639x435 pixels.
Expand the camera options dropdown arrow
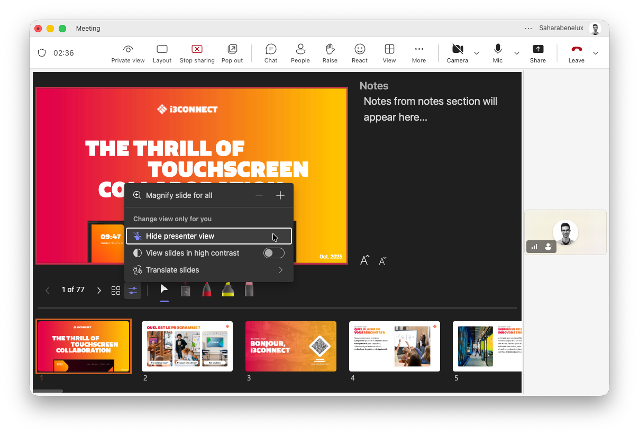pos(477,53)
